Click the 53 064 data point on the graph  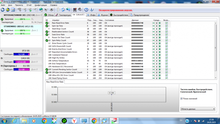(x=111, y=95)
